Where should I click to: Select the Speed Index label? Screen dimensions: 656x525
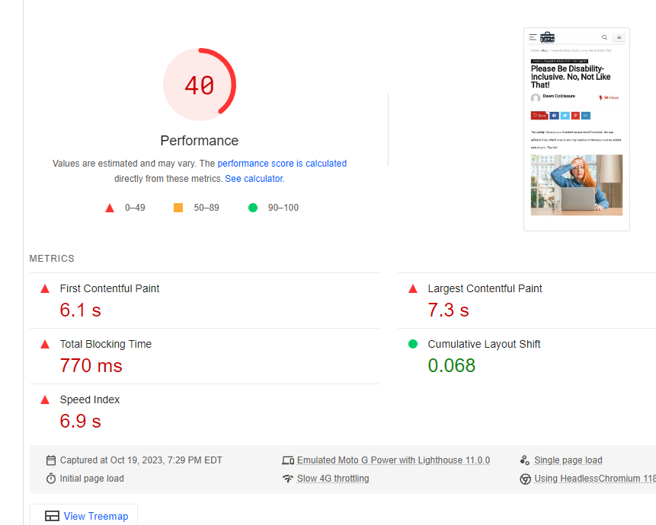click(x=90, y=399)
